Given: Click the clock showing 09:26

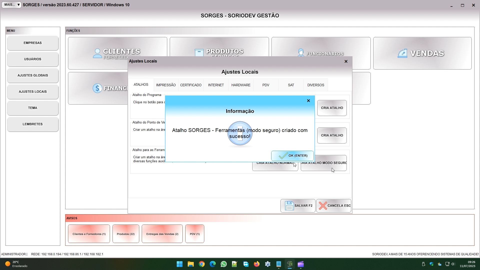Looking at the screenshot, I should [x=467, y=264].
